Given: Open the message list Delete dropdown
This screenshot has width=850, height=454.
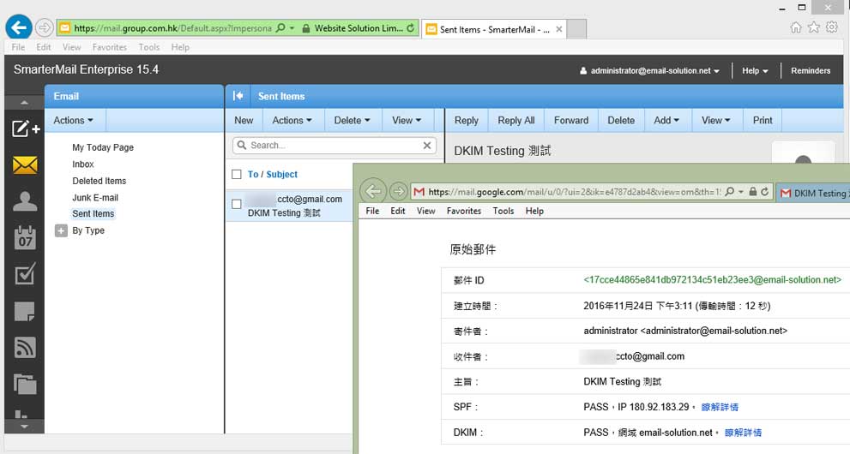Looking at the screenshot, I should pos(352,120).
